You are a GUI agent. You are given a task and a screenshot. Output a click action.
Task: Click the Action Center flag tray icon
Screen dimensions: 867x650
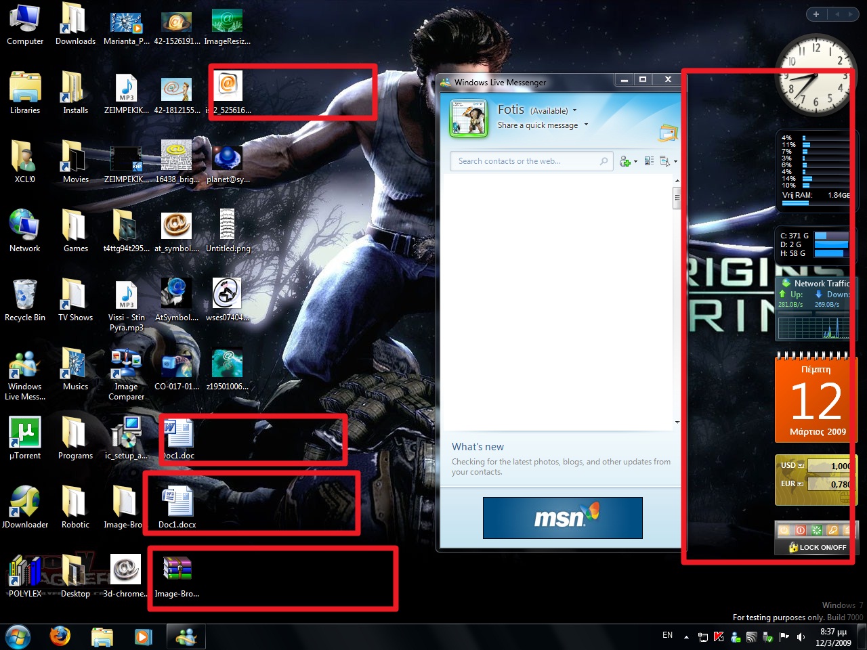[x=784, y=636]
